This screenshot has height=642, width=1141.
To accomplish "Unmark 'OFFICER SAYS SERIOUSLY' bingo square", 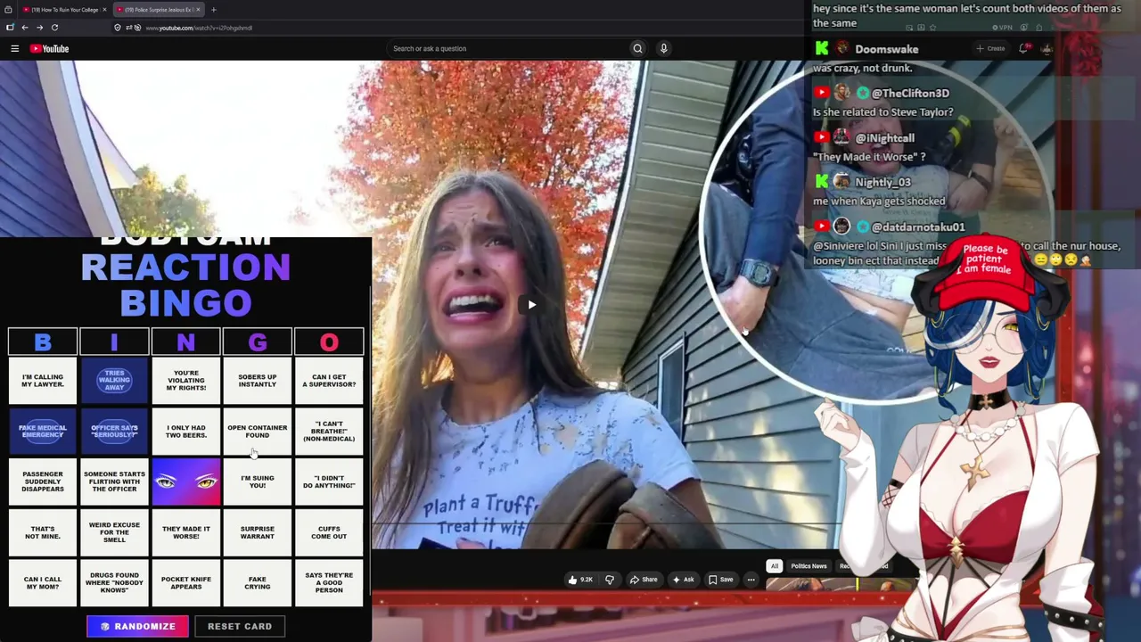I will [114, 432].
